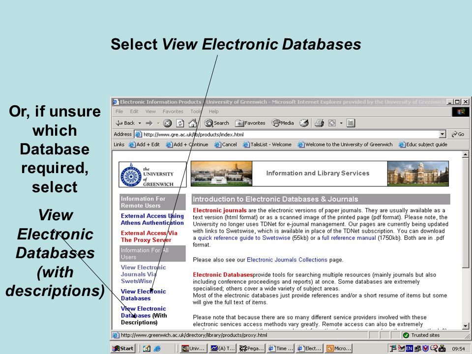This screenshot has height=354, width=472.
Task: Click the shield antivirus tray icon
Action: [425, 349]
